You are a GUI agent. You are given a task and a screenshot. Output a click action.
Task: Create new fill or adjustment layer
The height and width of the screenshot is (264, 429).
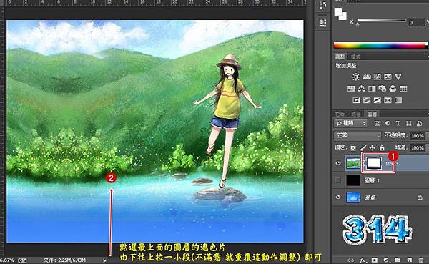(386, 260)
